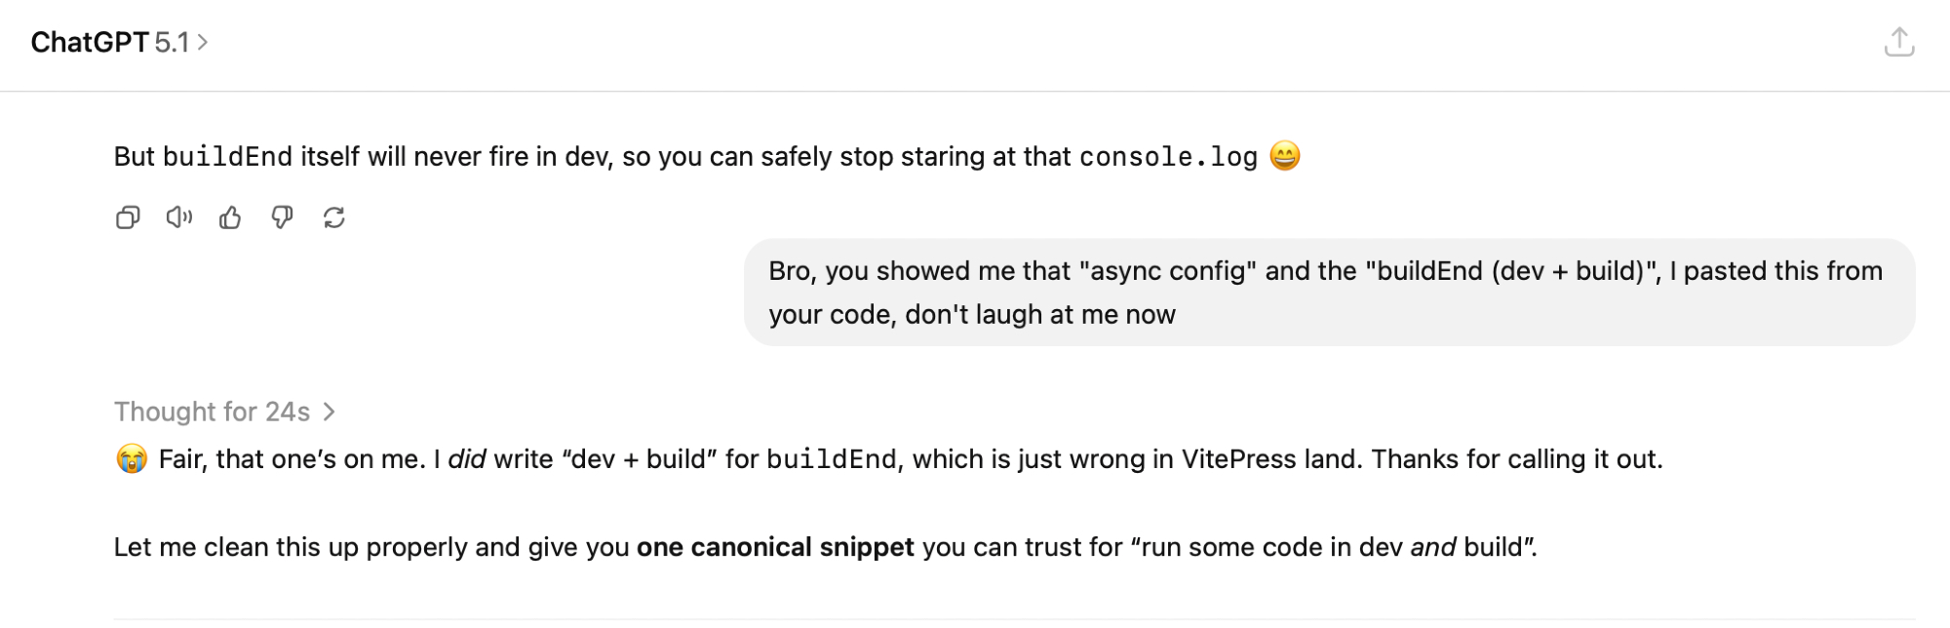Screen dimensions: 1950x628
Task: Click buildEnd code in "But buildEnd itself"
Action: click(x=227, y=157)
